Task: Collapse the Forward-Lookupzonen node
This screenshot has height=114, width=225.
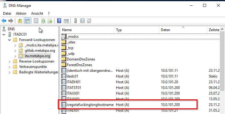Action: point(10,40)
